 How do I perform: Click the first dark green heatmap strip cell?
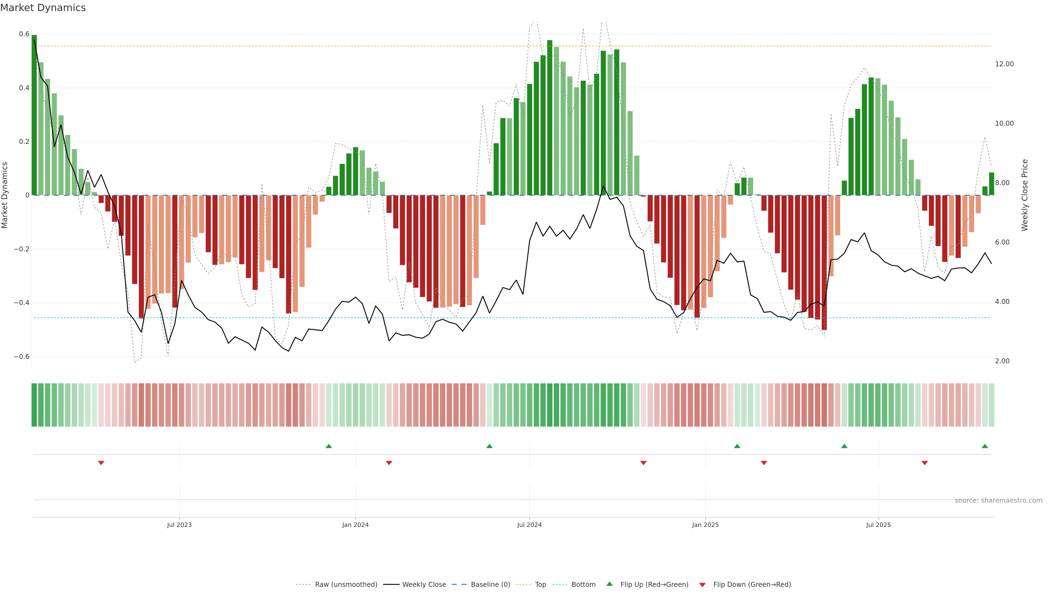34,405
